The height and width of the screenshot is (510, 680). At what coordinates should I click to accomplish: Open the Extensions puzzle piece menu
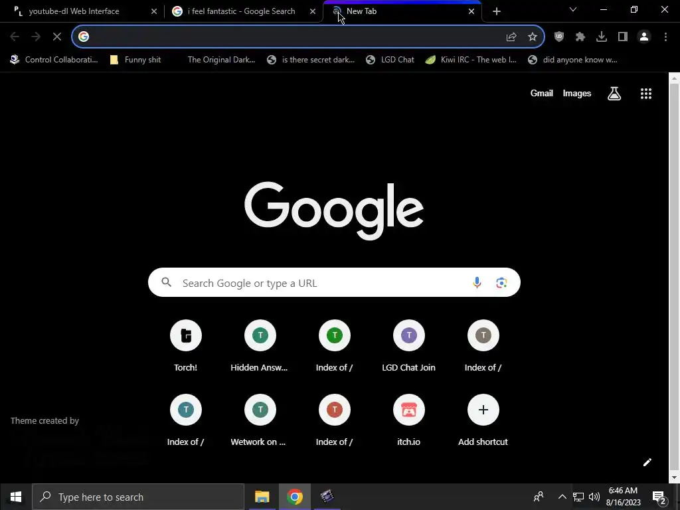pyautogui.click(x=580, y=37)
